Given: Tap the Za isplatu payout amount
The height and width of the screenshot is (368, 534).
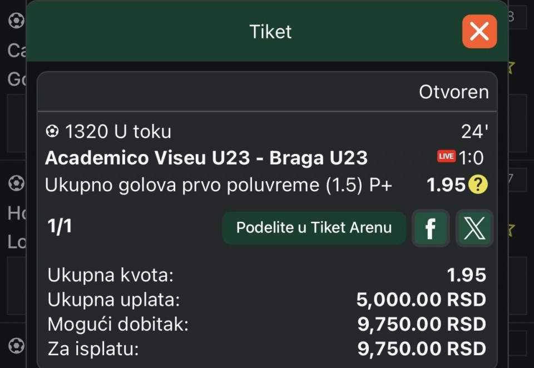Looking at the screenshot, I should coord(421,349).
